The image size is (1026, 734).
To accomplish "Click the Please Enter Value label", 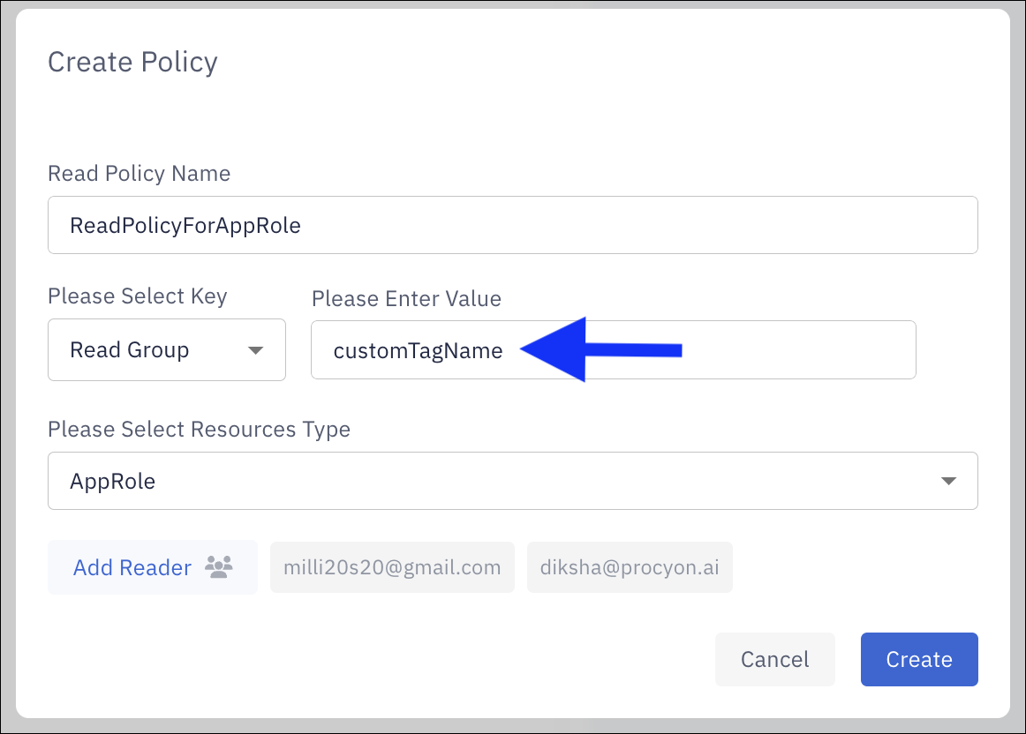I will pyautogui.click(x=406, y=299).
